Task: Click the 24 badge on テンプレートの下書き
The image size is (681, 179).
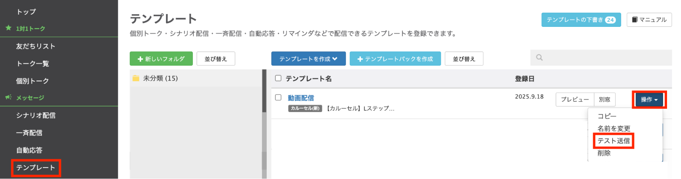Action: point(610,20)
